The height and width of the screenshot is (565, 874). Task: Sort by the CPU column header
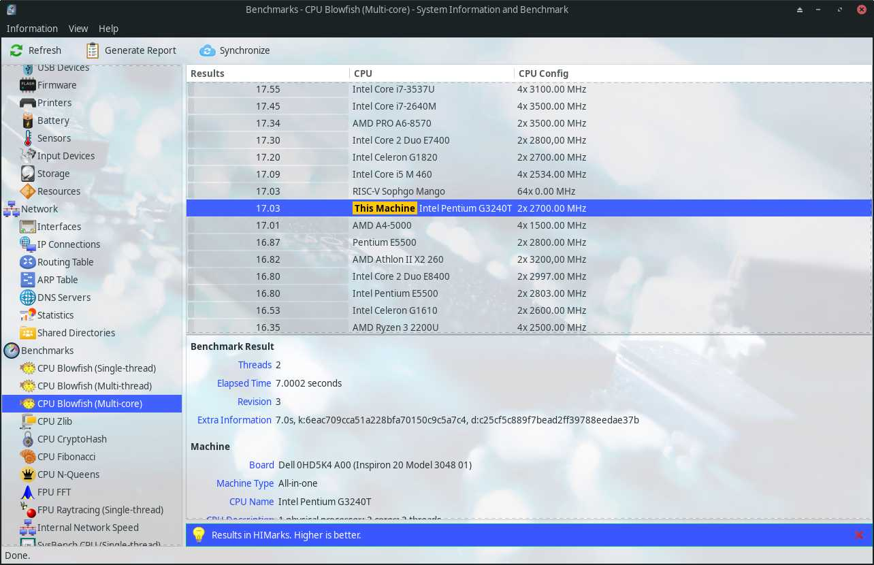click(432, 74)
